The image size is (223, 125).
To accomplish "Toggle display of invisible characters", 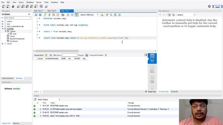I will tap(115, 15).
